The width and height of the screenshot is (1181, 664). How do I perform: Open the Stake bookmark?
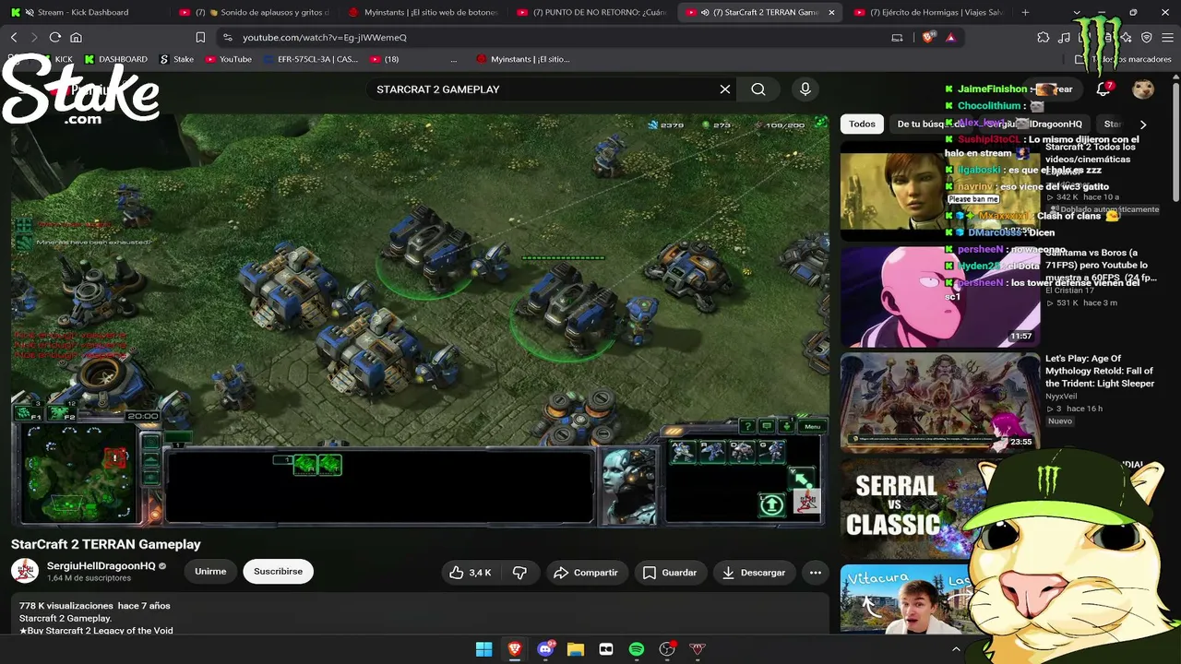pyautogui.click(x=176, y=59)
